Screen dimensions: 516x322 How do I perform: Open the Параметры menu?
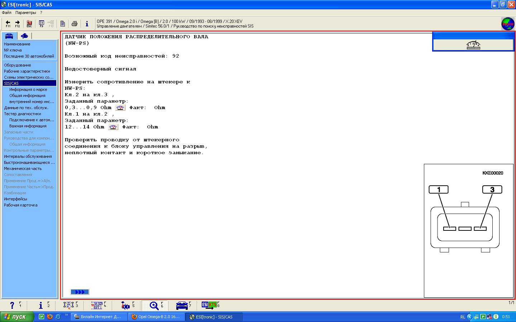pyautogui.click(x=26, y=13)
